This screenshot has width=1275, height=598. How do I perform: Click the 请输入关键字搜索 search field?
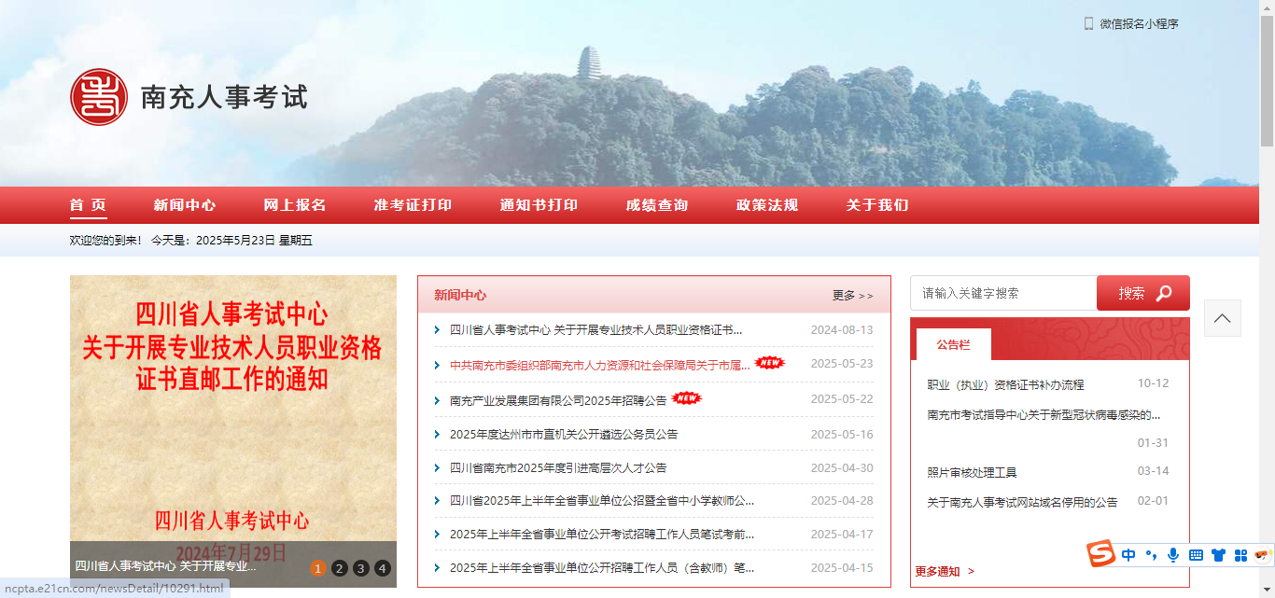coord(1003,293)
